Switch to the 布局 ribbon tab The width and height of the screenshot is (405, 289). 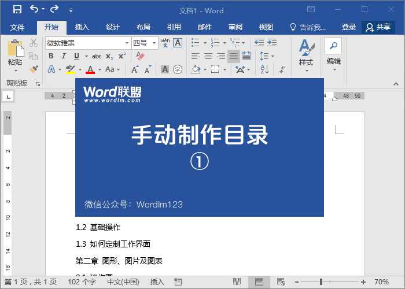tap(143, 27)
